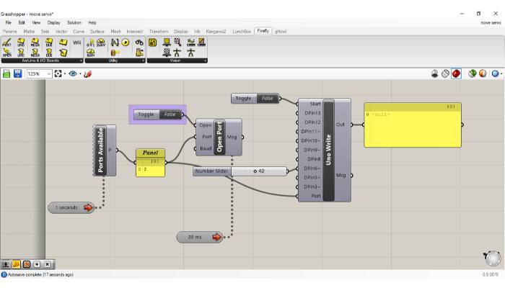Pick the lower UNO board icon

21,53
